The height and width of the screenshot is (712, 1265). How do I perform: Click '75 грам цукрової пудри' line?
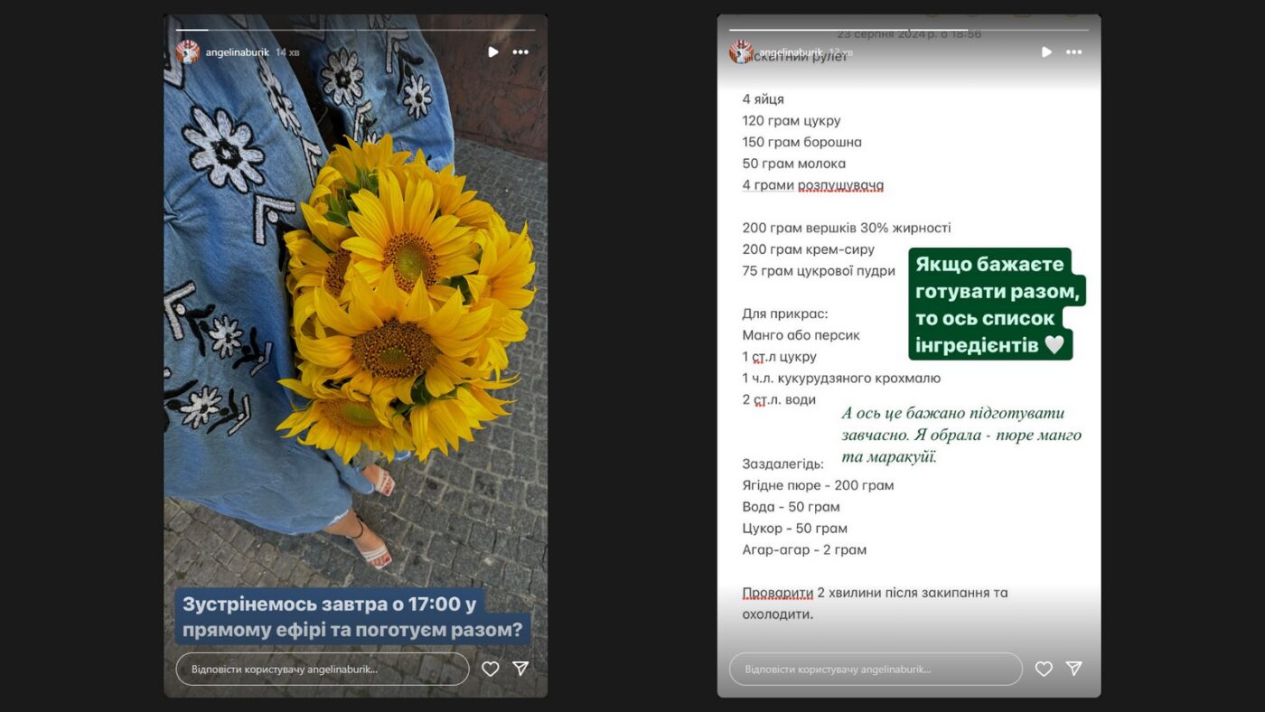[819, 271]
